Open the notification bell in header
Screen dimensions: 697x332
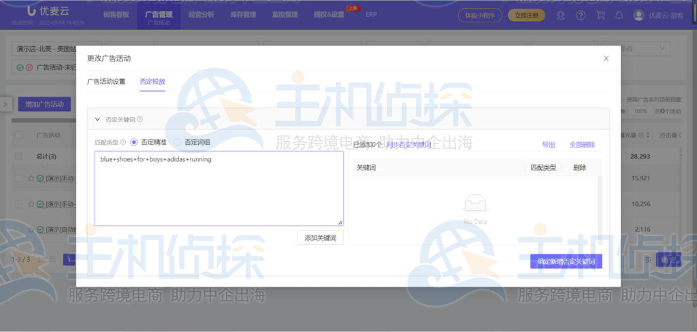click(x=619, y=15)
